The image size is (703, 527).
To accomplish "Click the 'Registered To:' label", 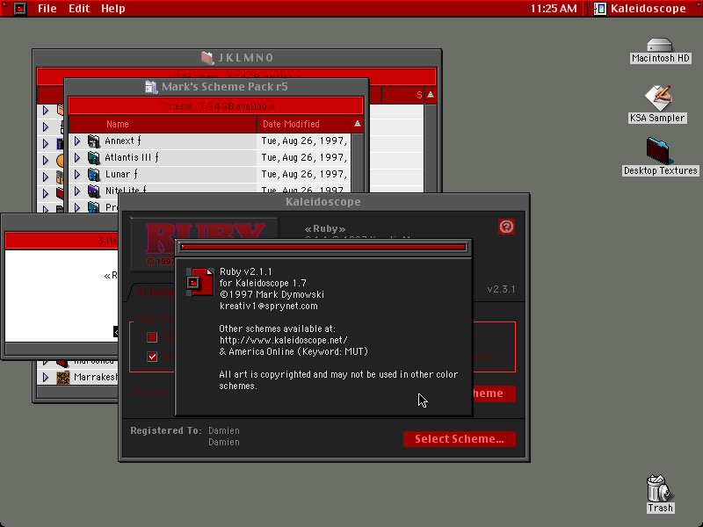I will pos(166,430).
